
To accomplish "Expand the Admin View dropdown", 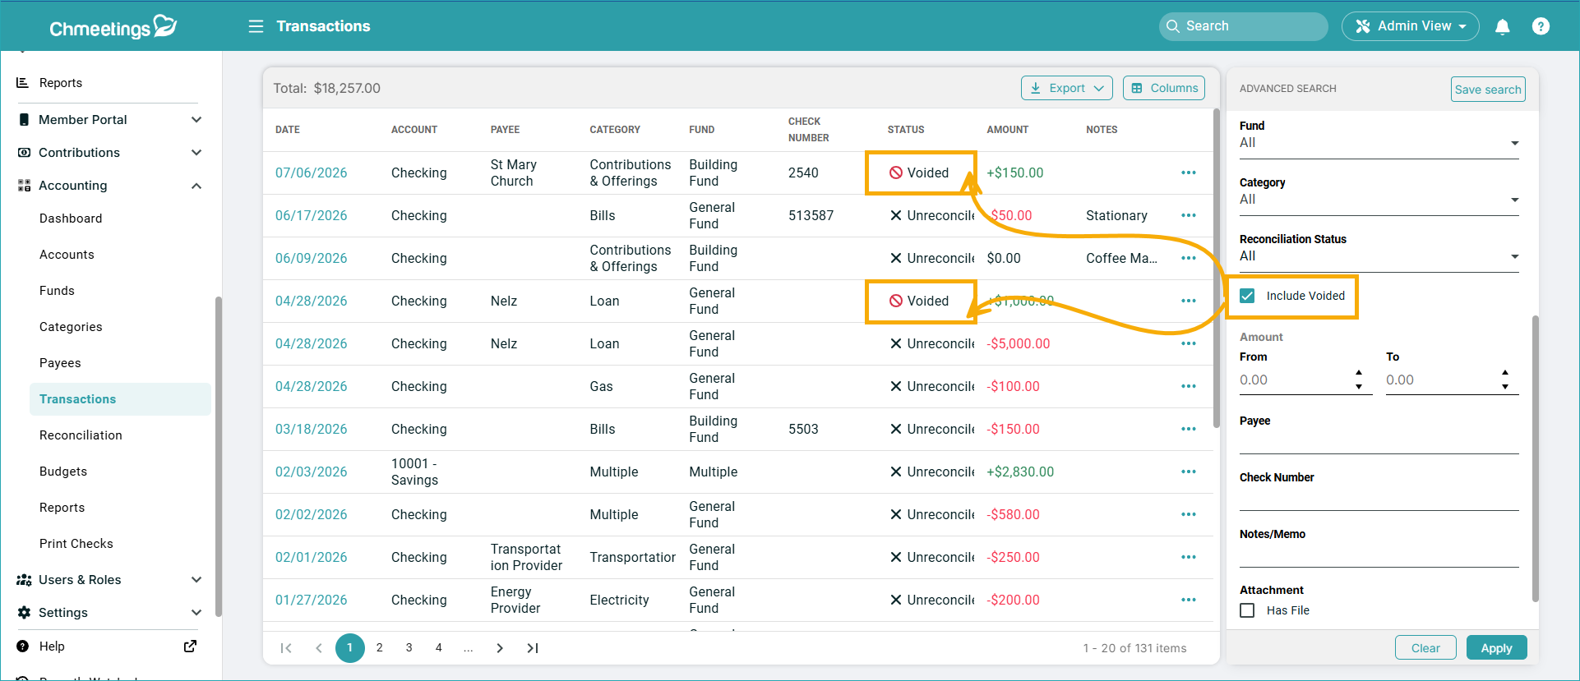I will (x=1410, y=26).
